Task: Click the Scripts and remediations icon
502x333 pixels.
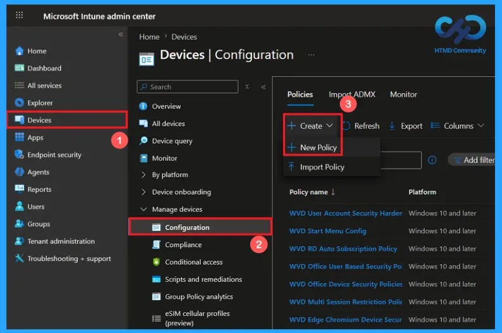Action: (x=156, y=279)
